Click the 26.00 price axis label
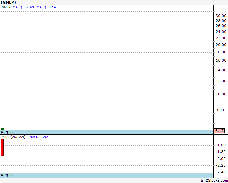The width and height of the screenshot is (228, 183). pyautogui.click(x=221, y=26)
